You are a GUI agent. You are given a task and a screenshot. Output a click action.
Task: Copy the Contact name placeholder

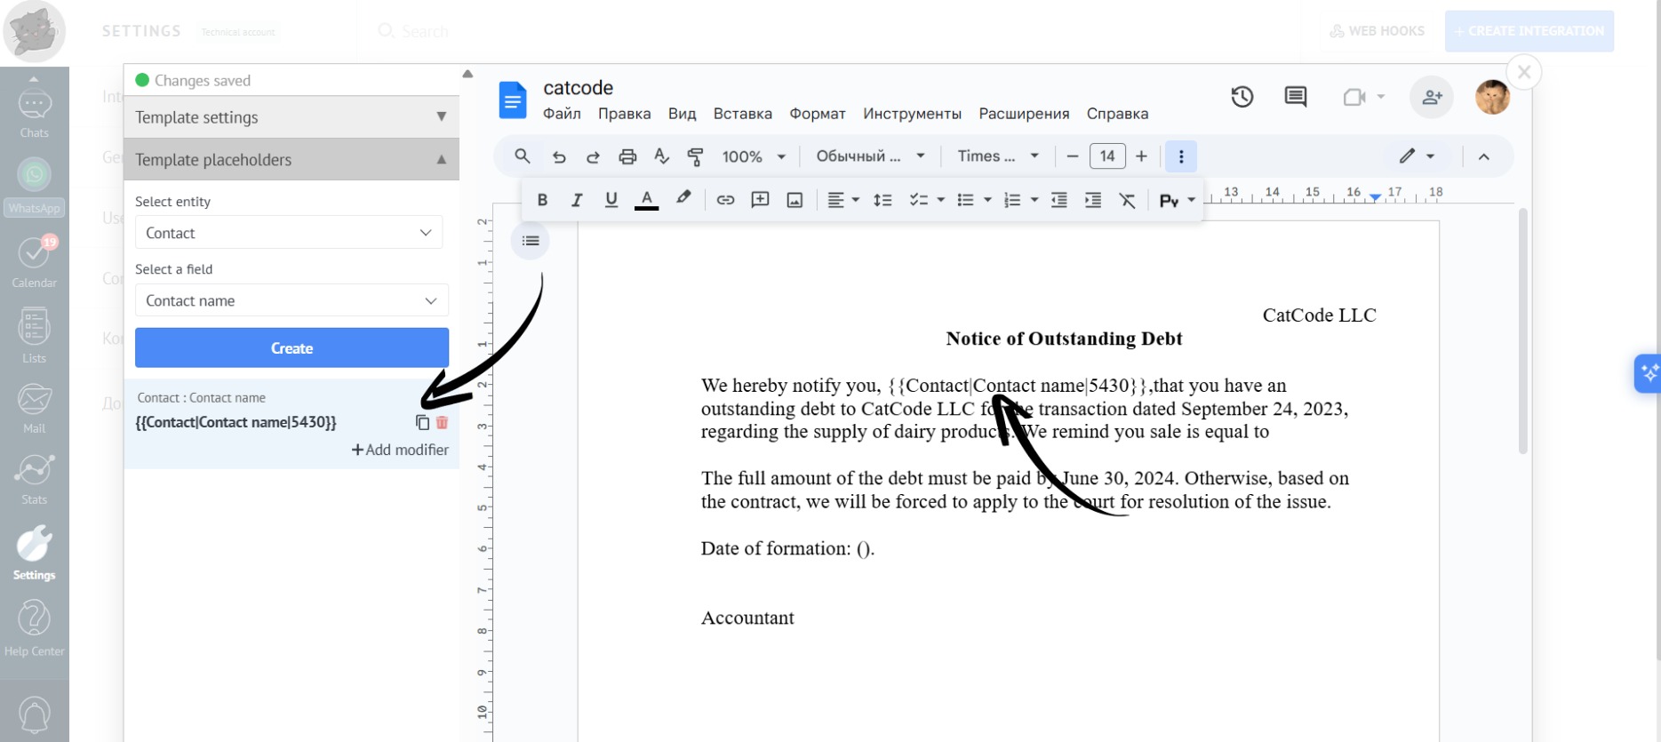pyautogui.click(x=422, y=423)
